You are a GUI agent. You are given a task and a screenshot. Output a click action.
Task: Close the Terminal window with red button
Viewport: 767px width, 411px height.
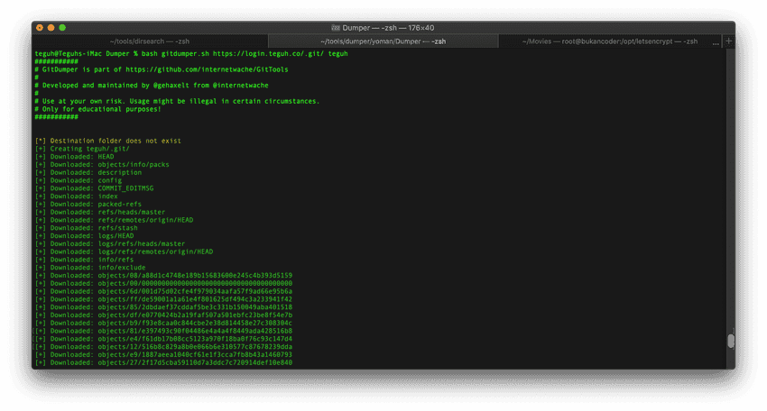(40, 28)
